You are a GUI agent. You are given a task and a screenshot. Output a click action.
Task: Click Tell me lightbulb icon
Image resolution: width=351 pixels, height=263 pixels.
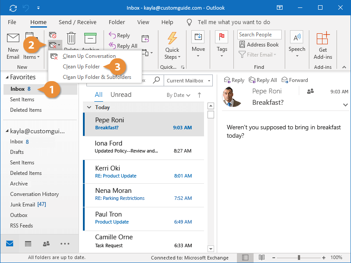click(x=189, y=22)
